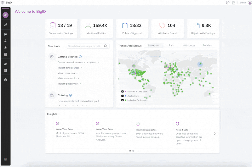This screenshot has height=167, width=252.
Task: Open the task checklist icon in header
Action: 234,3
